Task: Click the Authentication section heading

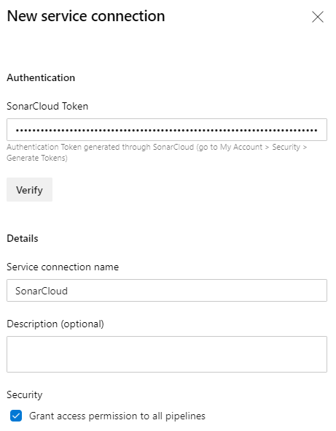Action: coord(41,77)
